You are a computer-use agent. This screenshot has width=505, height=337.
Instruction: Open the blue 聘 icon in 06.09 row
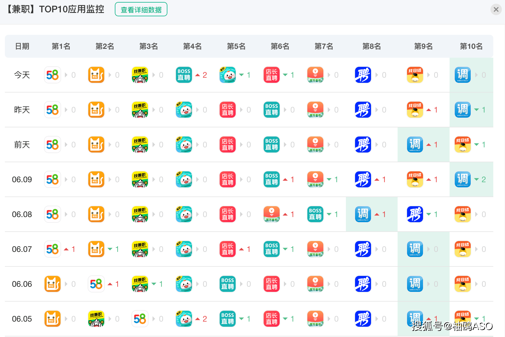pyautogui.click(x=363, y=179)
